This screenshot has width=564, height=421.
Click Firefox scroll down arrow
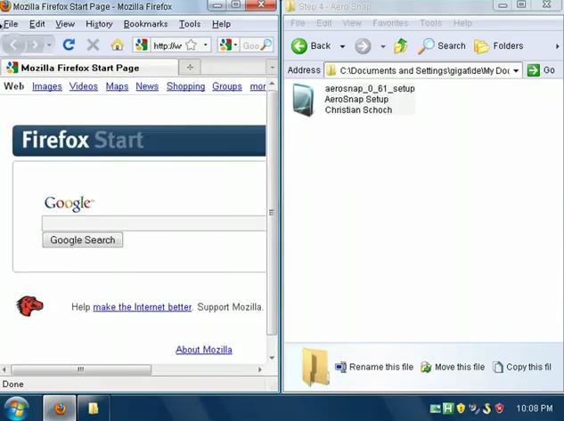coord(272,358)
